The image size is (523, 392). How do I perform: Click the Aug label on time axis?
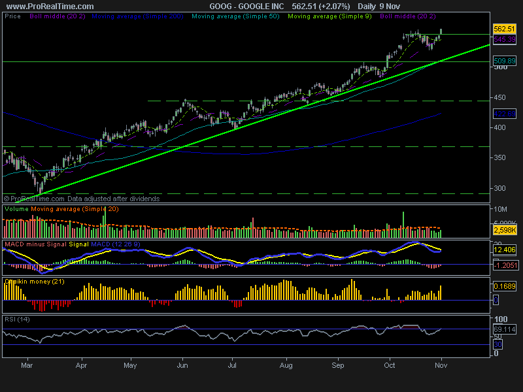click(x=286, y=365)
